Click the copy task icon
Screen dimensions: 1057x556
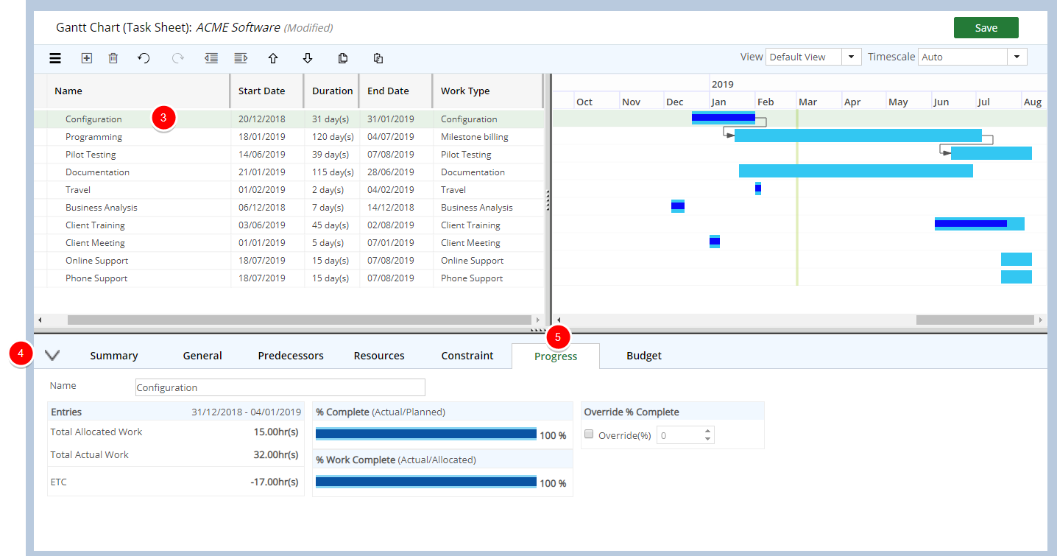(x=343, y=58)
